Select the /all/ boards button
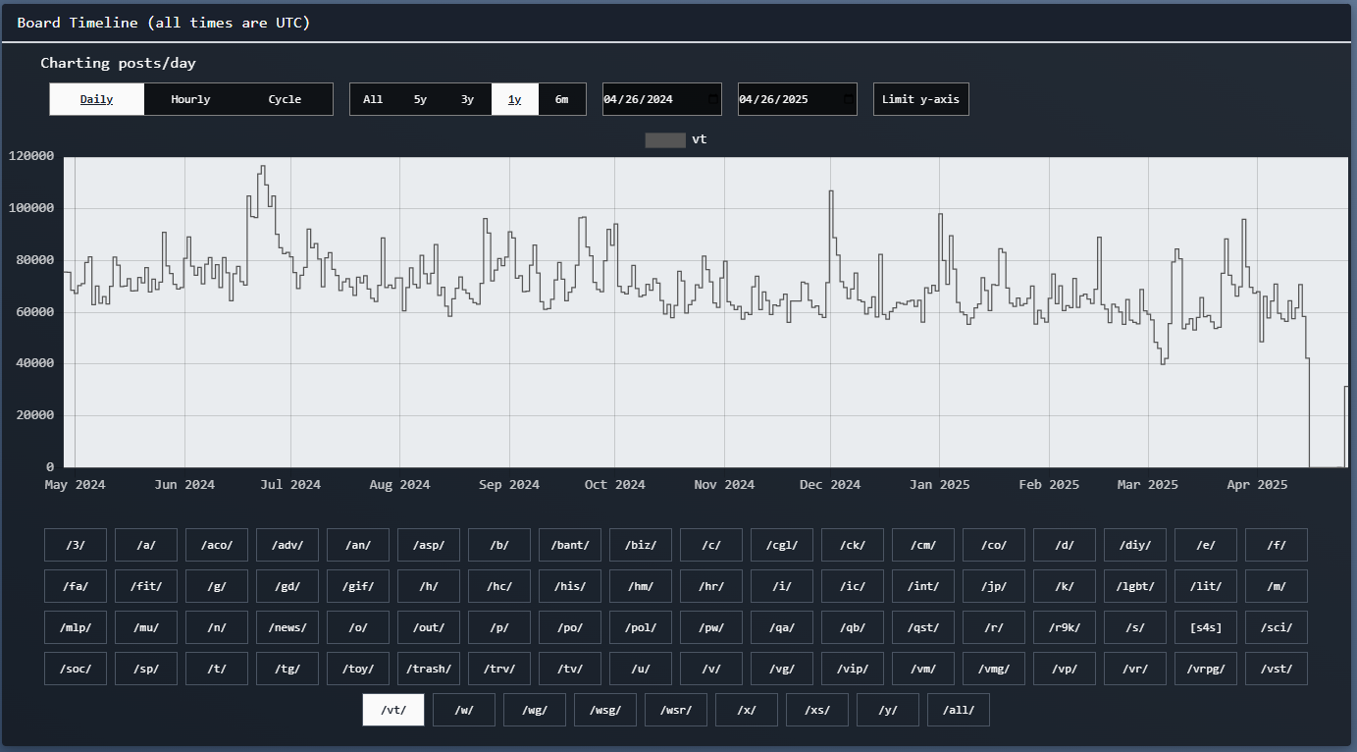This screenshot has width=1357, height=752. click(x=958, y=710)
